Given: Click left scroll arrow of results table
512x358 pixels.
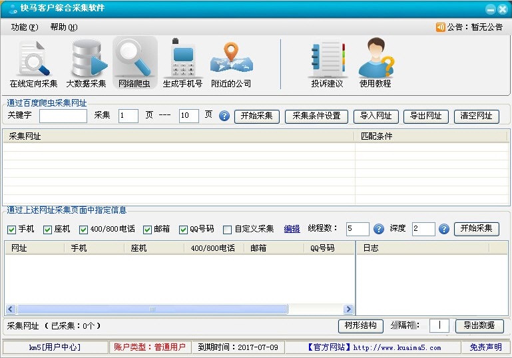Looking at the screenshot, I should coord(11,309).
